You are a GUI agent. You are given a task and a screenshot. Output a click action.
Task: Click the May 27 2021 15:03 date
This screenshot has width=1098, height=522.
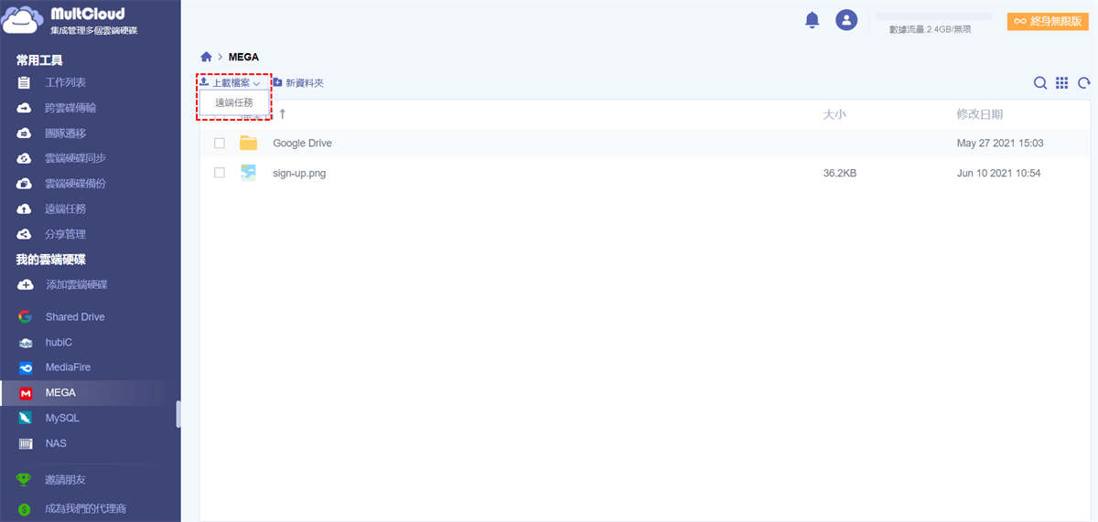pos(1000,144)
